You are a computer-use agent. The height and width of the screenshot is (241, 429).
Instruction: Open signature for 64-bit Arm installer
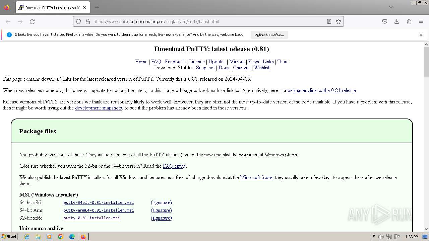[161, 210]
